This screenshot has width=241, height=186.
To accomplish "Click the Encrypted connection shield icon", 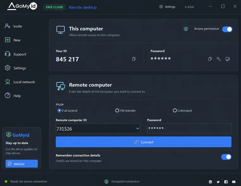I will coord(106,182).
